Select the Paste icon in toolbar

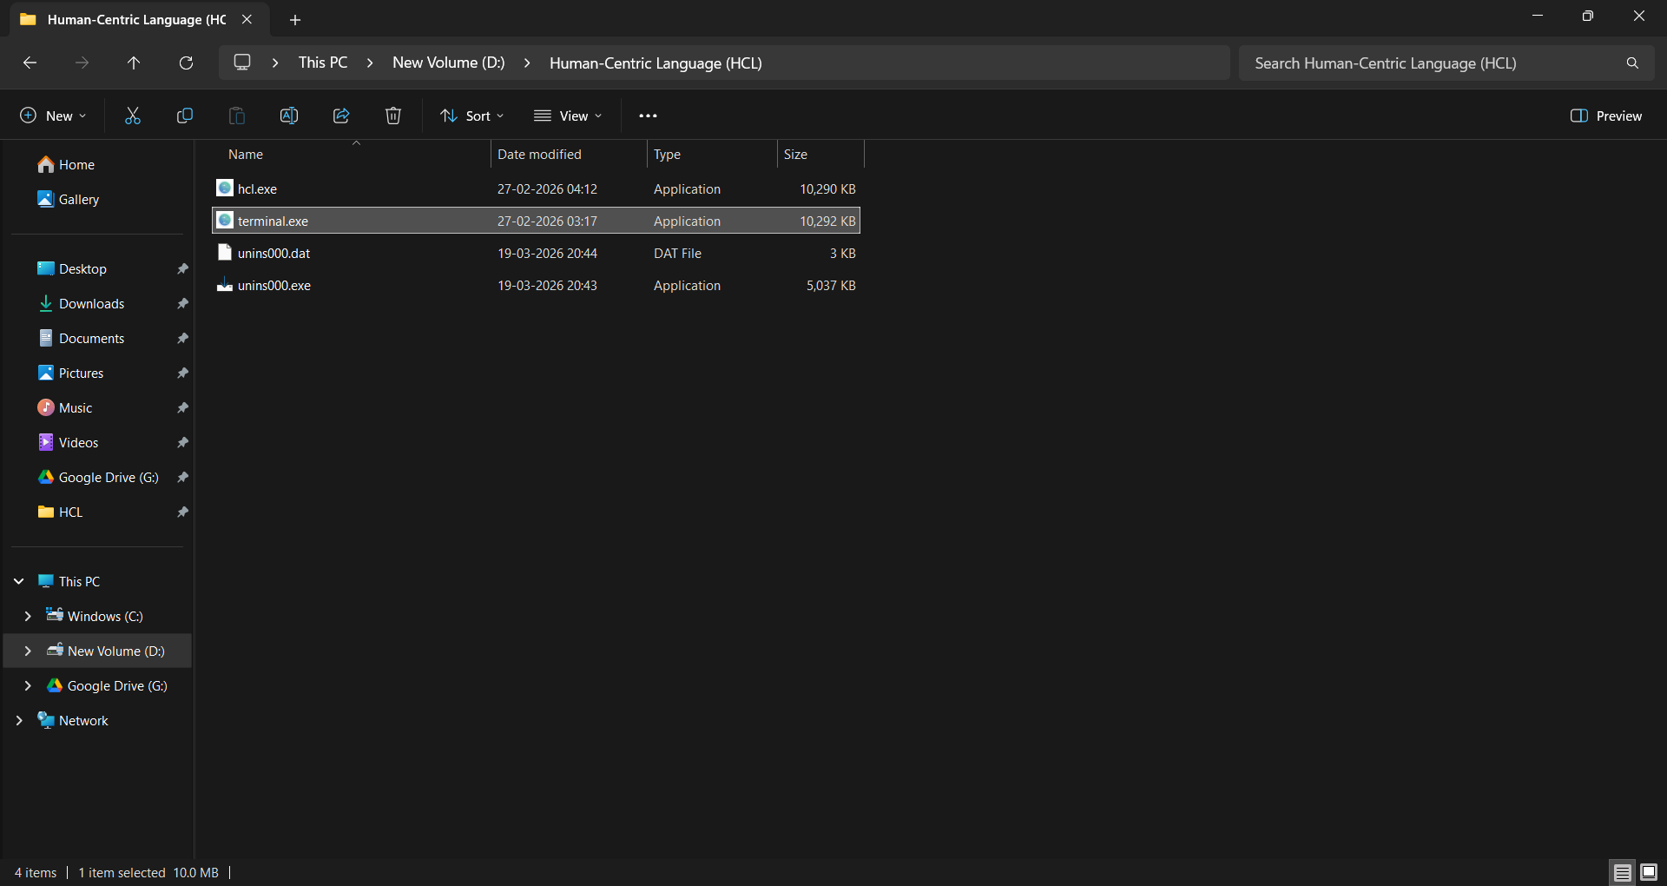click(235, 115)
